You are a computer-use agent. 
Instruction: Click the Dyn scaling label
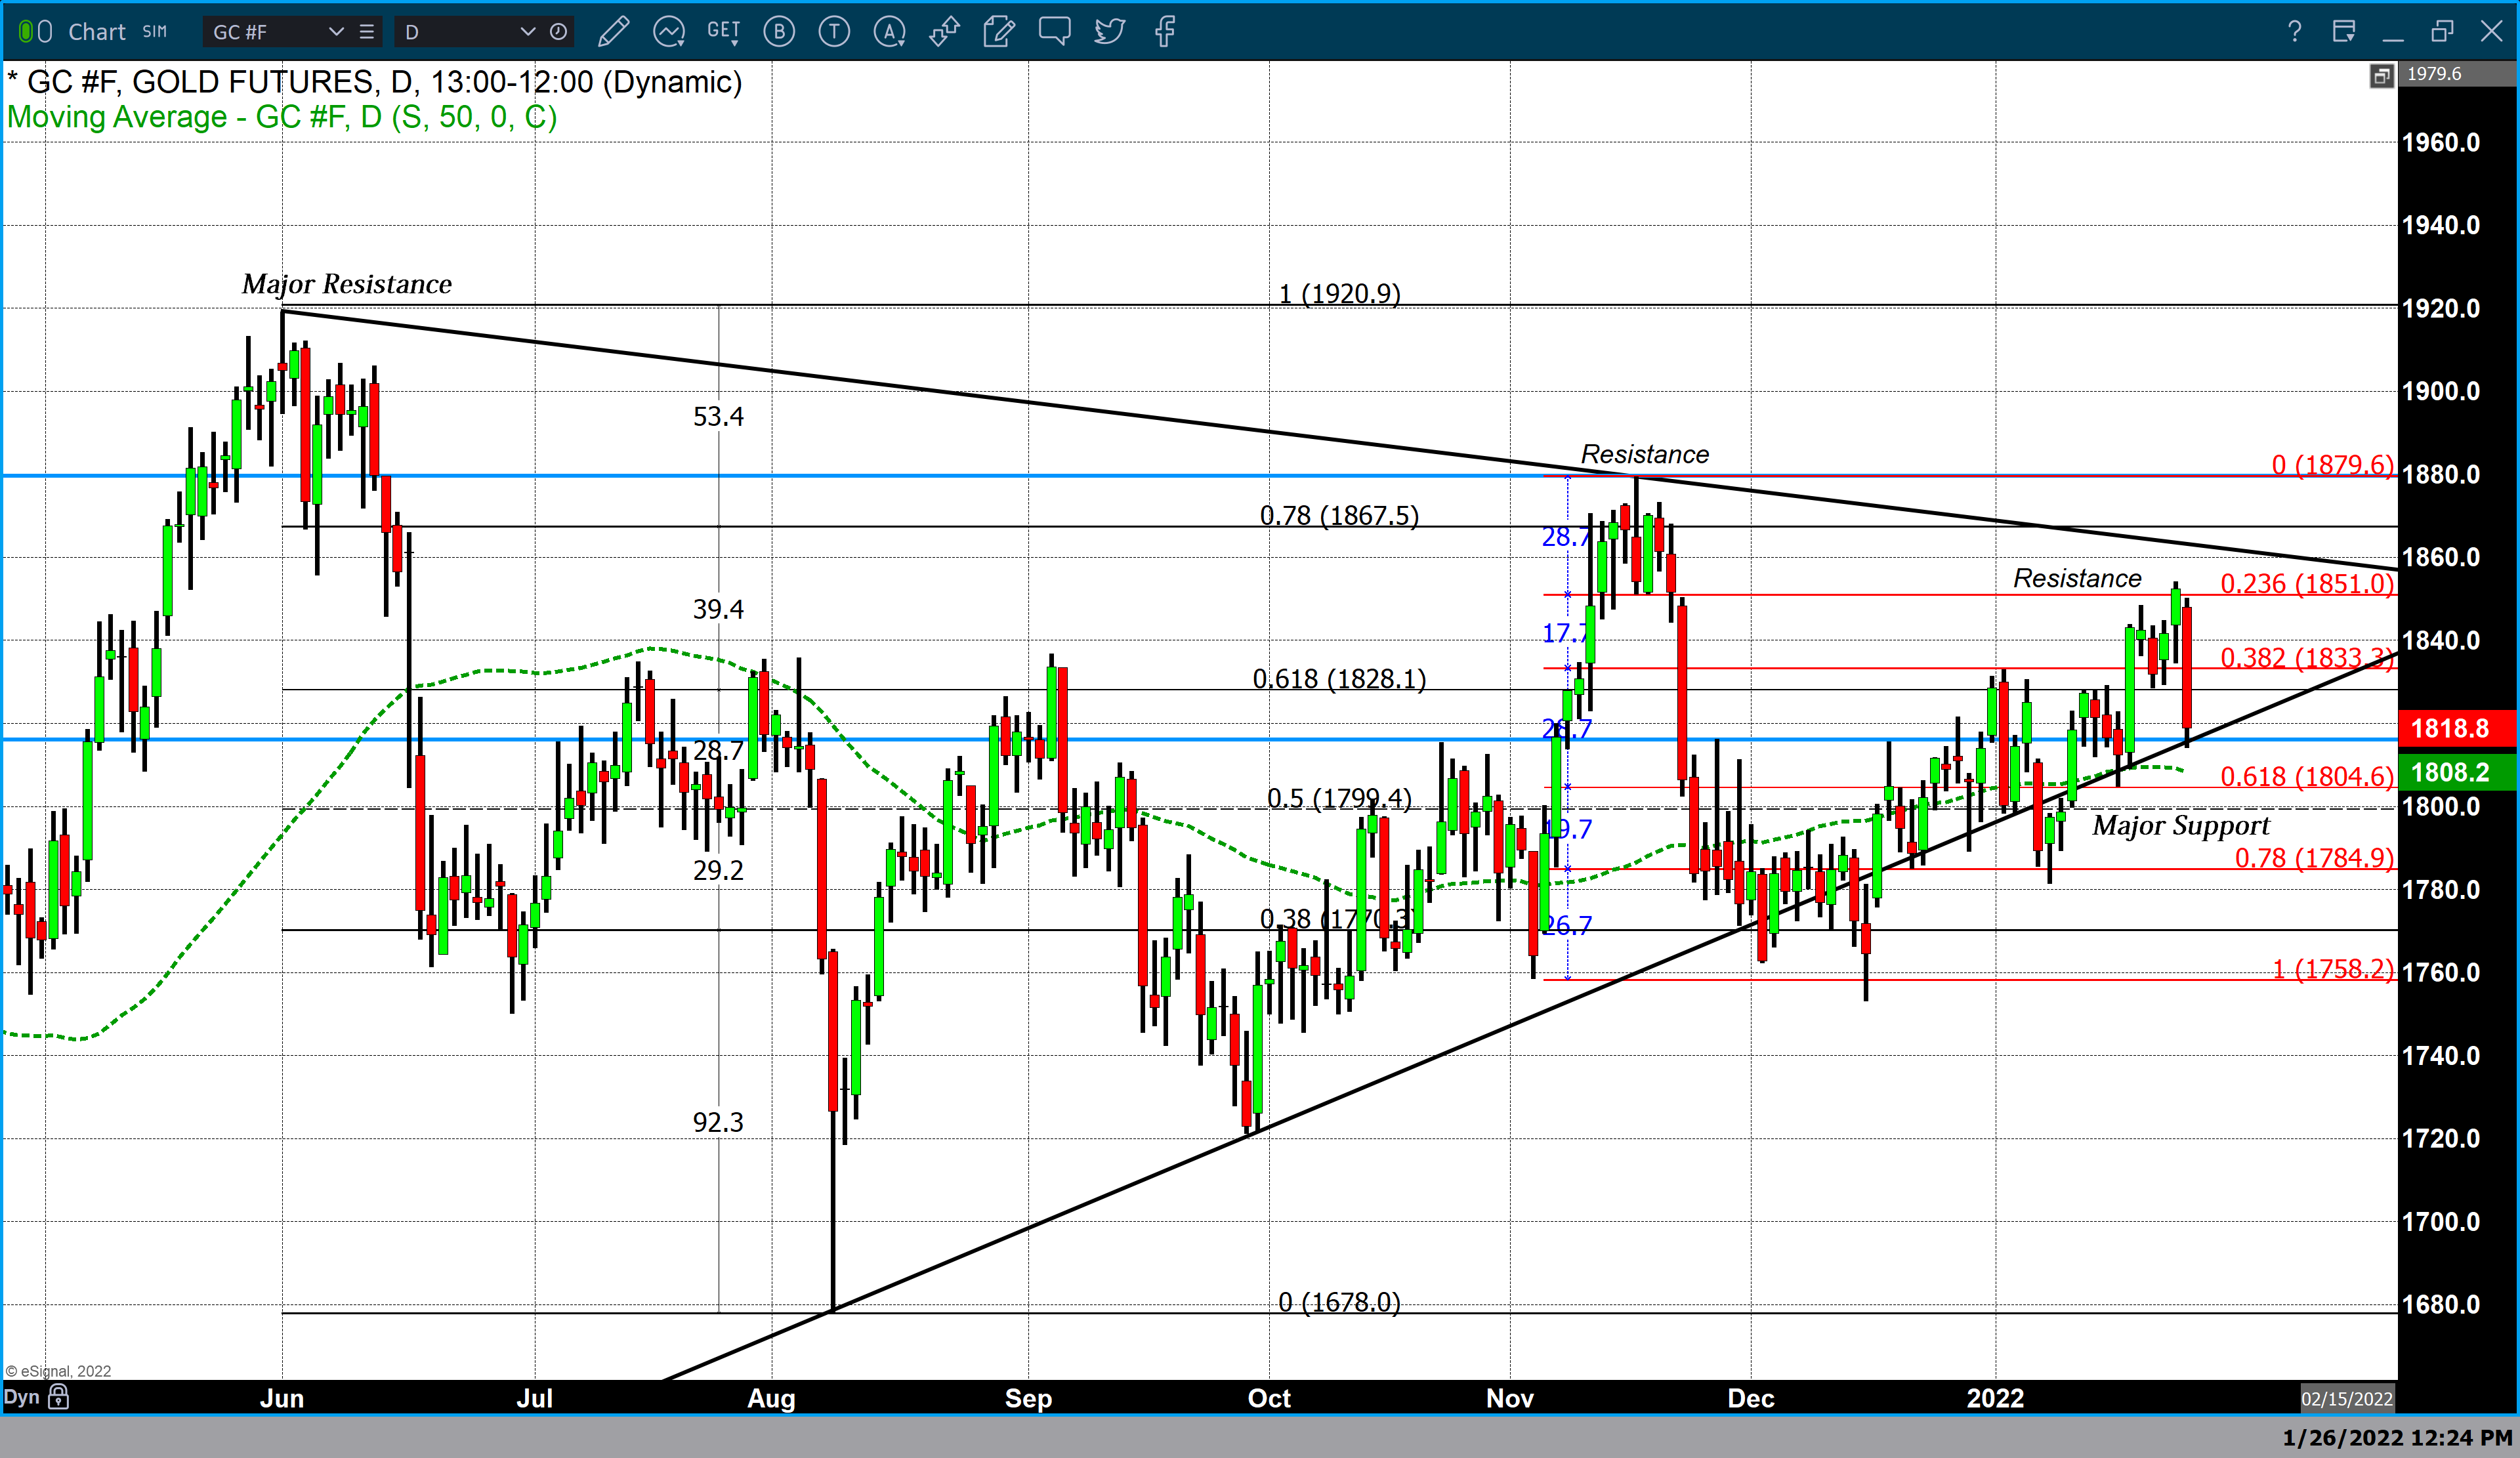tap(22, 1396)
